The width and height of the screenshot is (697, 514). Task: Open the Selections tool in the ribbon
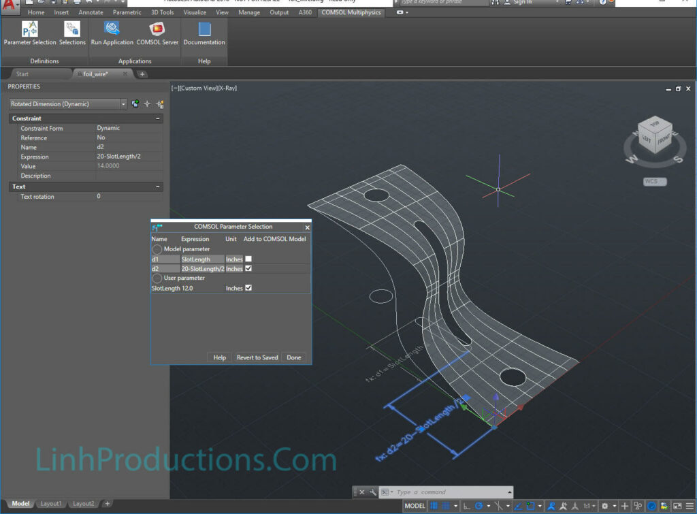(72, 34)
